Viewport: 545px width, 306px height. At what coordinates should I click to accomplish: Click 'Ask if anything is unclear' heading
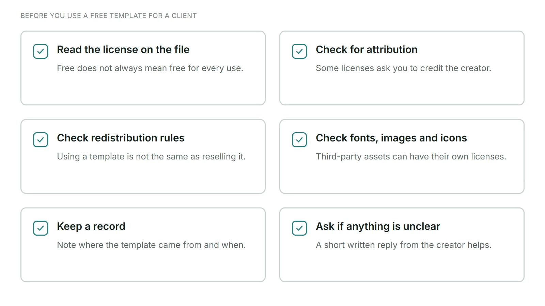click(378, 226)
